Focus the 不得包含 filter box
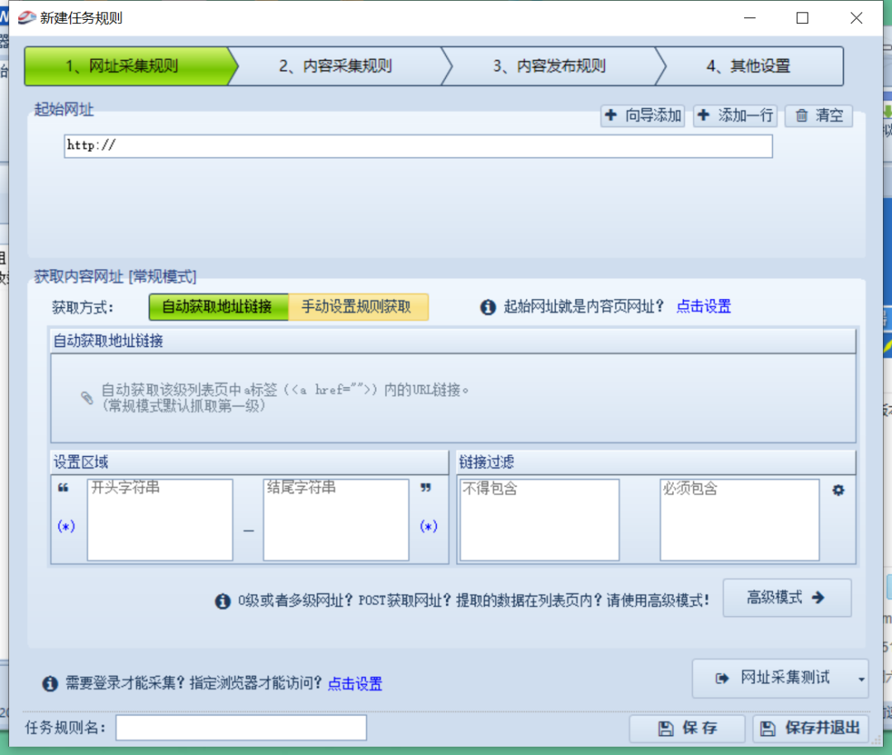This screenshot has width=892, height=755. (x=539, y=520)
